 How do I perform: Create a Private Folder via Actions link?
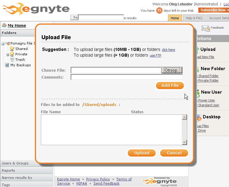point(208,80)
